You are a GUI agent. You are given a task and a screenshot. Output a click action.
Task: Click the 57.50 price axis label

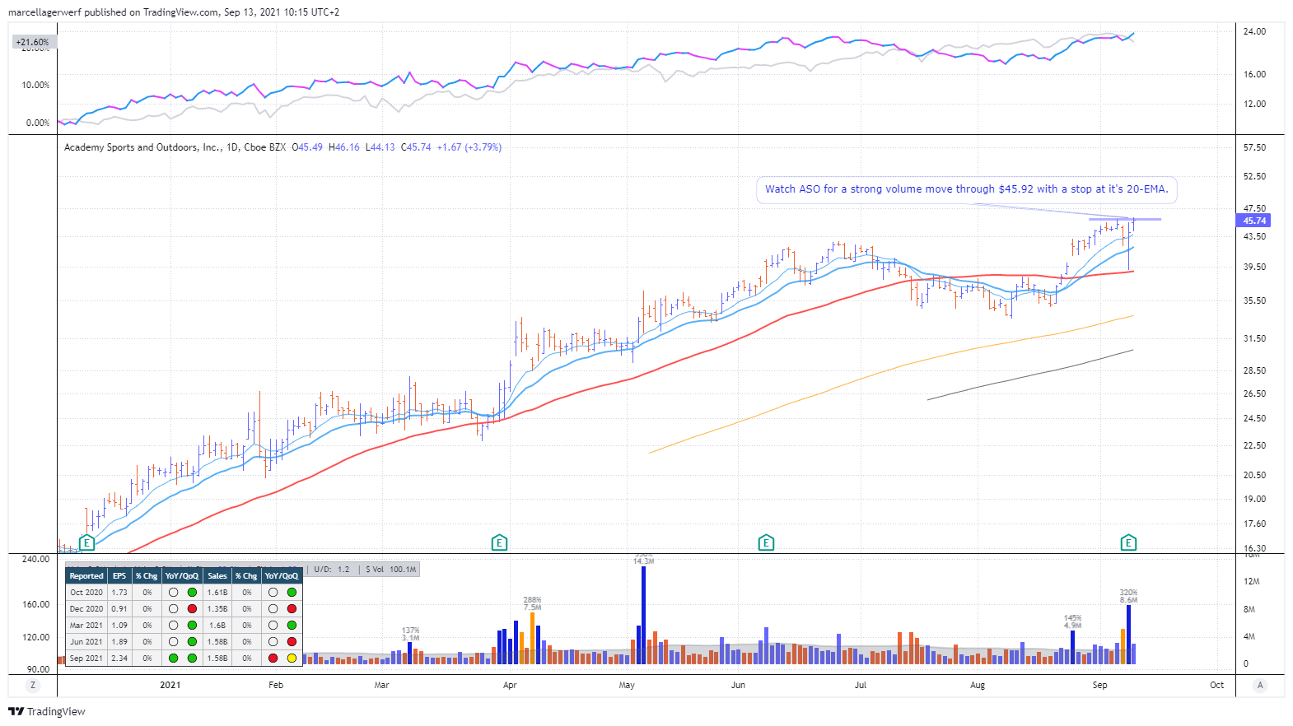point(1255,148)
